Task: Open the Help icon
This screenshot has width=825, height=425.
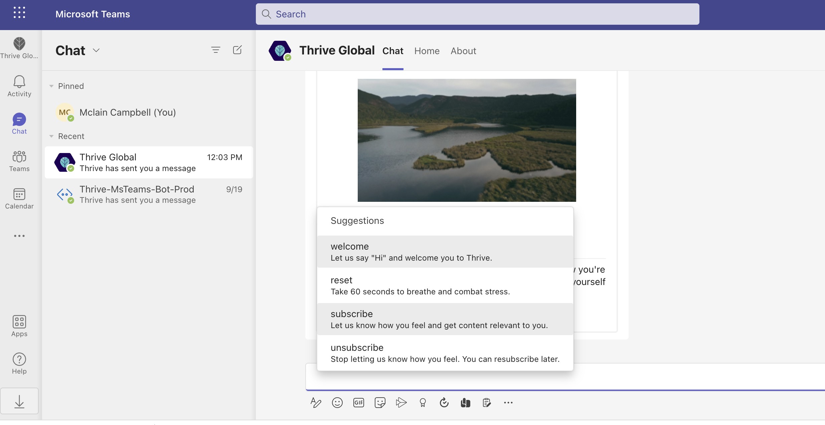Action: (19, 364)
